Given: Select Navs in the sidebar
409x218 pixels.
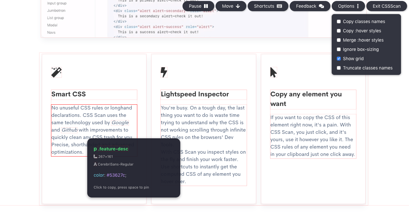Looking at the screenshot, I should 51,32.
